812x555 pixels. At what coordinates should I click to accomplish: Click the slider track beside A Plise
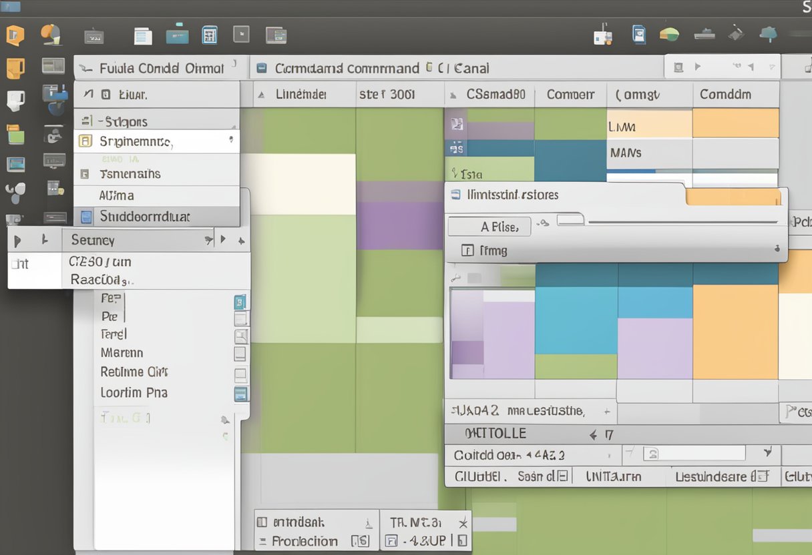click(x=681, y=221)
